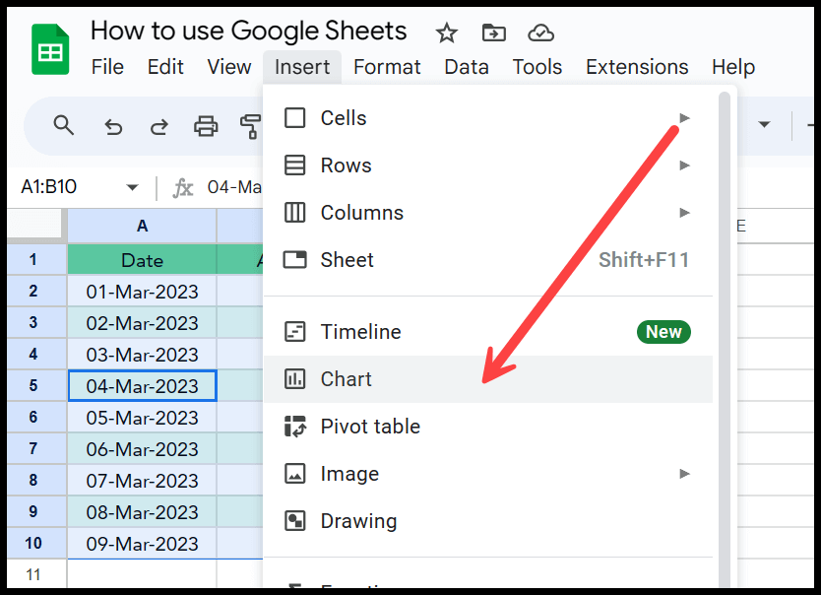Expand the Rows submenu arrow
The image size is (821, 595).
(x=684, y=165)
